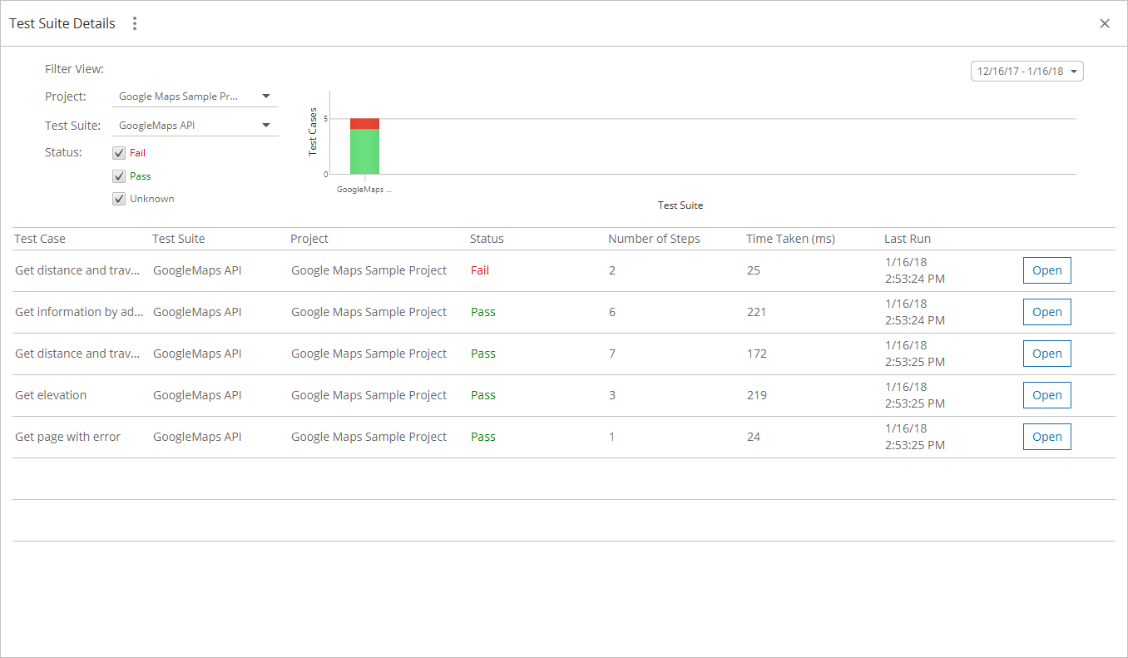
Task: Open the 12/16/17 - 1/16/18 date range selector
Action: coord(1027,71)
